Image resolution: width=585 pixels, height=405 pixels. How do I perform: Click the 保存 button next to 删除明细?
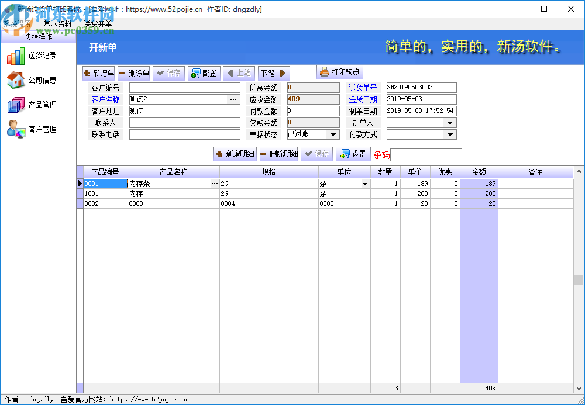point(316,154)
